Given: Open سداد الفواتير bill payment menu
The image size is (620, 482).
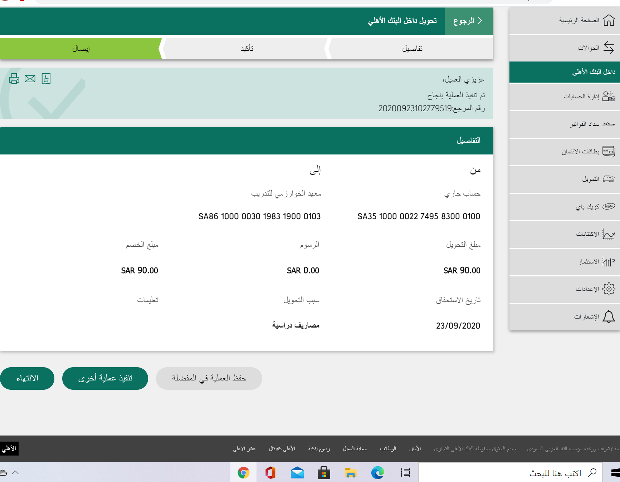Looking at the screenshot, I should [592, 124].
